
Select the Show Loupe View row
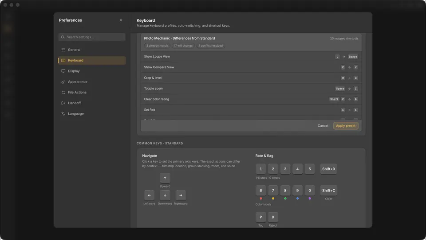(x=251, y=56)
